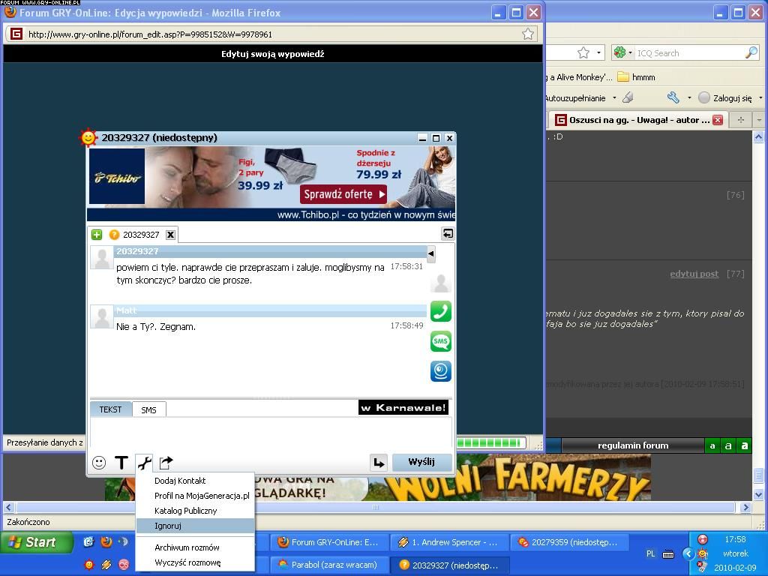Viewport: 768px width, 576px height.
Task: Add a new chat tab with green plus
Action: click(97, 235)
